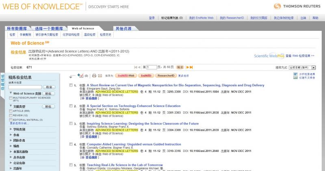This screenshot has height=171, width=325.
Task: Check record 5 Teaching Real-Life Science checkbox
Action: point(71,165)
